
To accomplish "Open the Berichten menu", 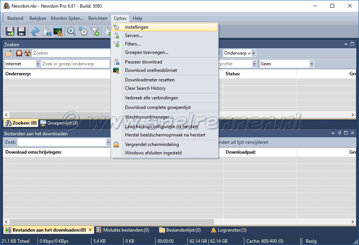I will (x=98, y=18).
